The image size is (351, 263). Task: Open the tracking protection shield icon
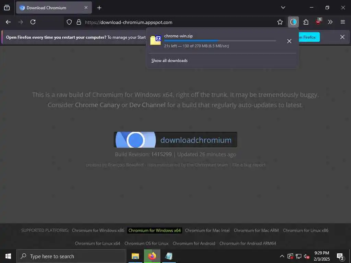69,22
